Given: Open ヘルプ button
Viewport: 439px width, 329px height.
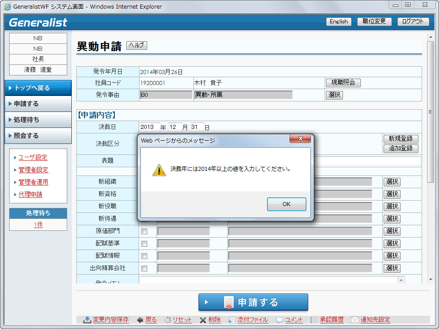Looking at the screenshot, I should click(x=136, y=45).
